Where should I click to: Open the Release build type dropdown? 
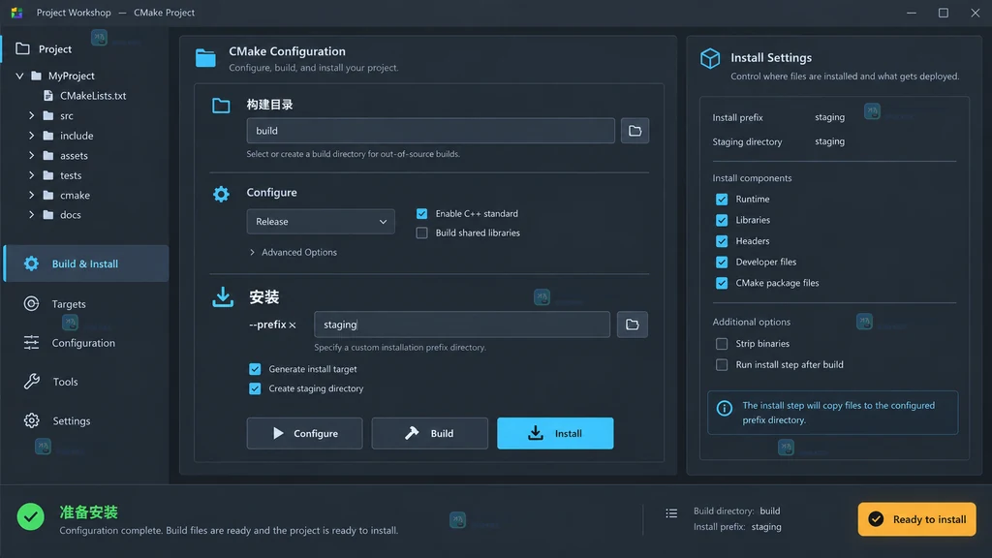point(321,222)
